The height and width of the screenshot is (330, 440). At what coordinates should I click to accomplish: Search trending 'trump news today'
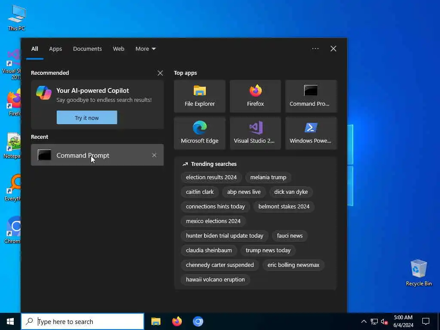pos(268,251)
